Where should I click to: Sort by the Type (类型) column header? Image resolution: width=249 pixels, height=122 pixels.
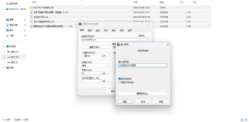pyautogui.click(x=162, y=2)
